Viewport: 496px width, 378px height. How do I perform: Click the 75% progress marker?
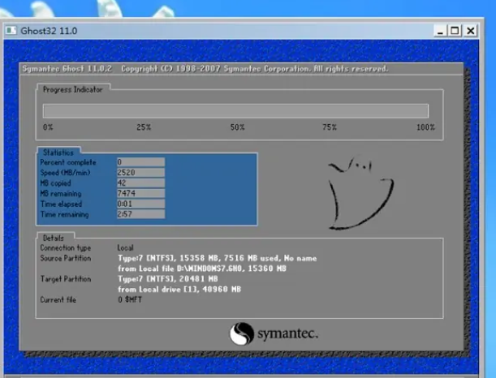[330, 127]
